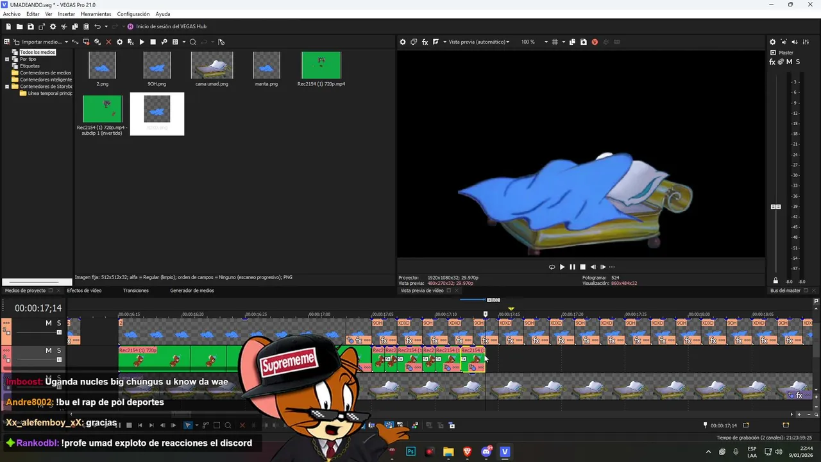Copy selection using the copy icon
The width and height of the screenshot is (821, 462).
tap(75, 26)
